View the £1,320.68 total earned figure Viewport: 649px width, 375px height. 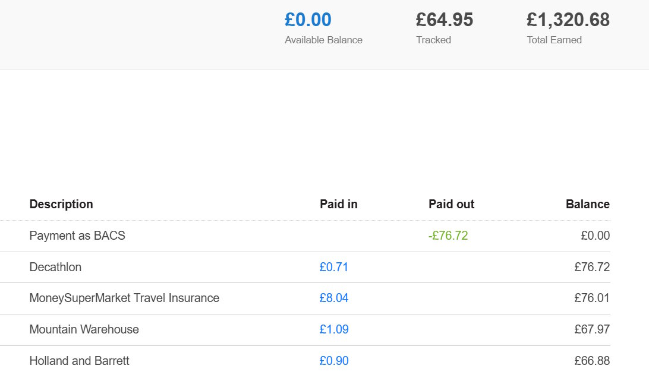[568, 20]
